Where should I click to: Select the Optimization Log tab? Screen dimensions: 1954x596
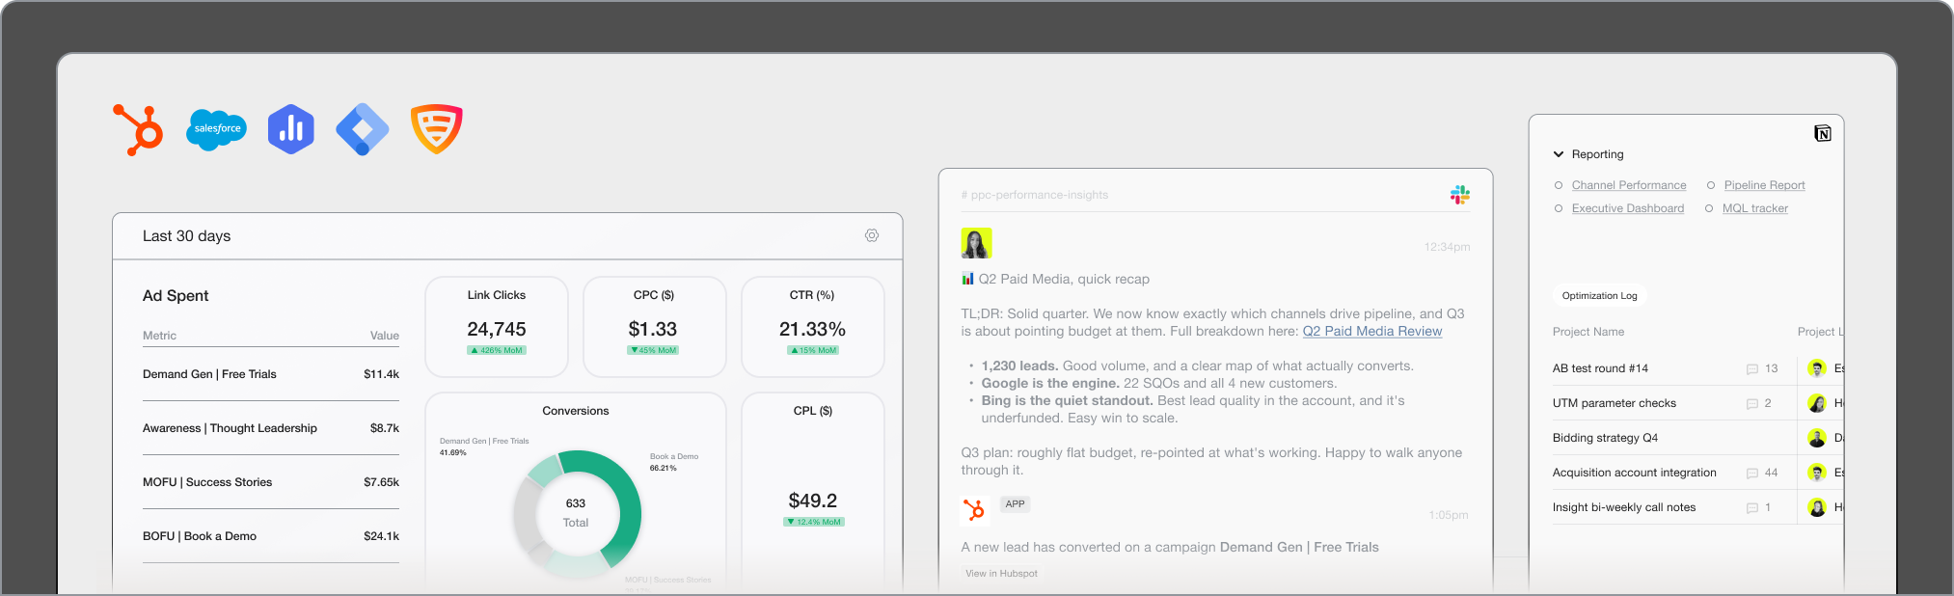point(1599,296)
